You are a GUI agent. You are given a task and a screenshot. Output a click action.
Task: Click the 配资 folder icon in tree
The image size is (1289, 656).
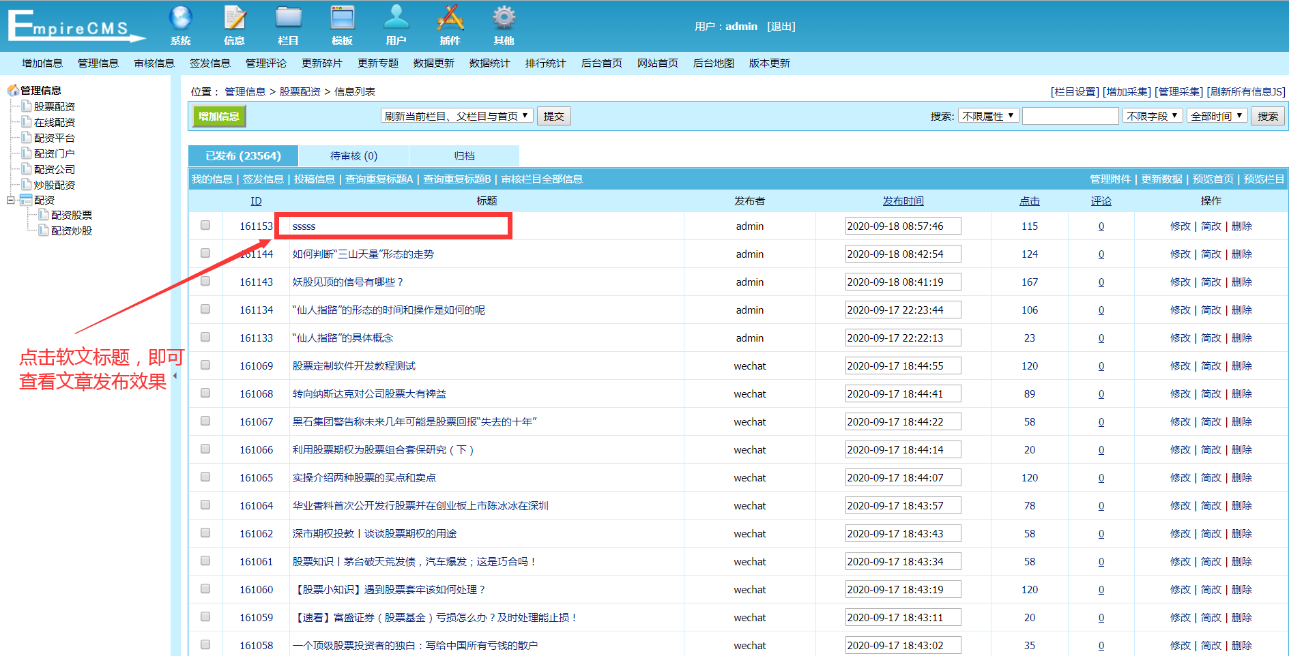coord(26,200)
